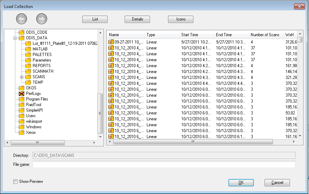Click the File name input field
The image size is (309, 194).
coord(164,164)
